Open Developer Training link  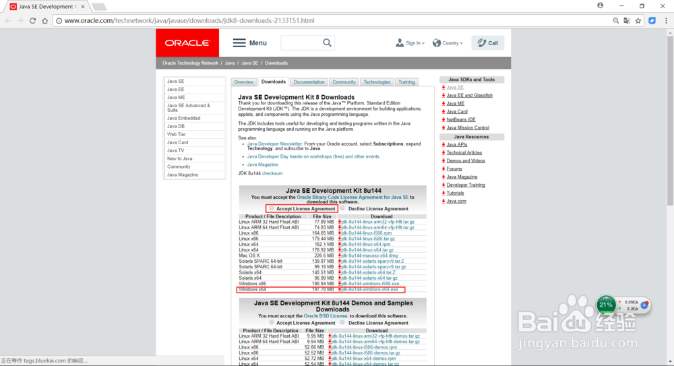tap(466, 185)
